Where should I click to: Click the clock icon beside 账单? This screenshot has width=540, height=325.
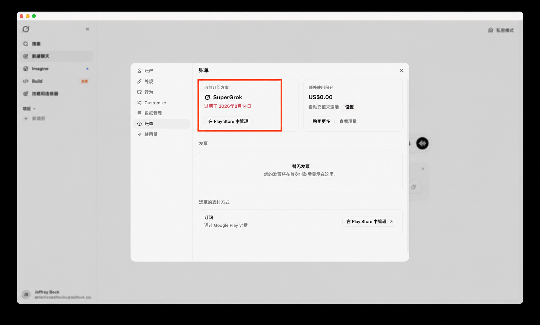[139, 124]
